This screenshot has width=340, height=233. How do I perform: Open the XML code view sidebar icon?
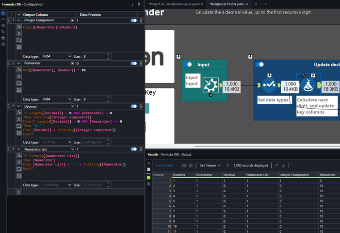click(x=3, y=19)
